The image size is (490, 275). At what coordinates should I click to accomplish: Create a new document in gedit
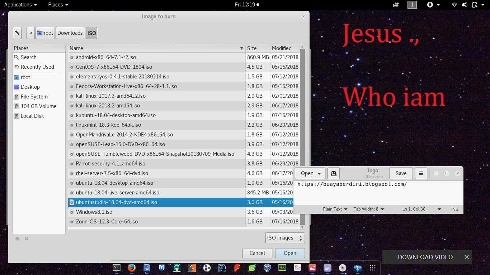tap(333, 173)
